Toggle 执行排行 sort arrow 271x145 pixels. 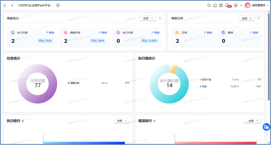click(x=23, y=121)
